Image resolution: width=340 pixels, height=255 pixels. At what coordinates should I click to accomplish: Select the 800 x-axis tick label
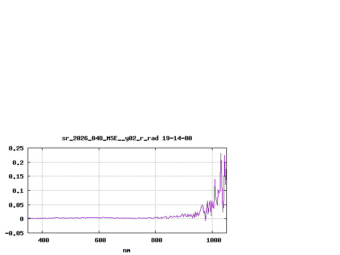(156, 241)
